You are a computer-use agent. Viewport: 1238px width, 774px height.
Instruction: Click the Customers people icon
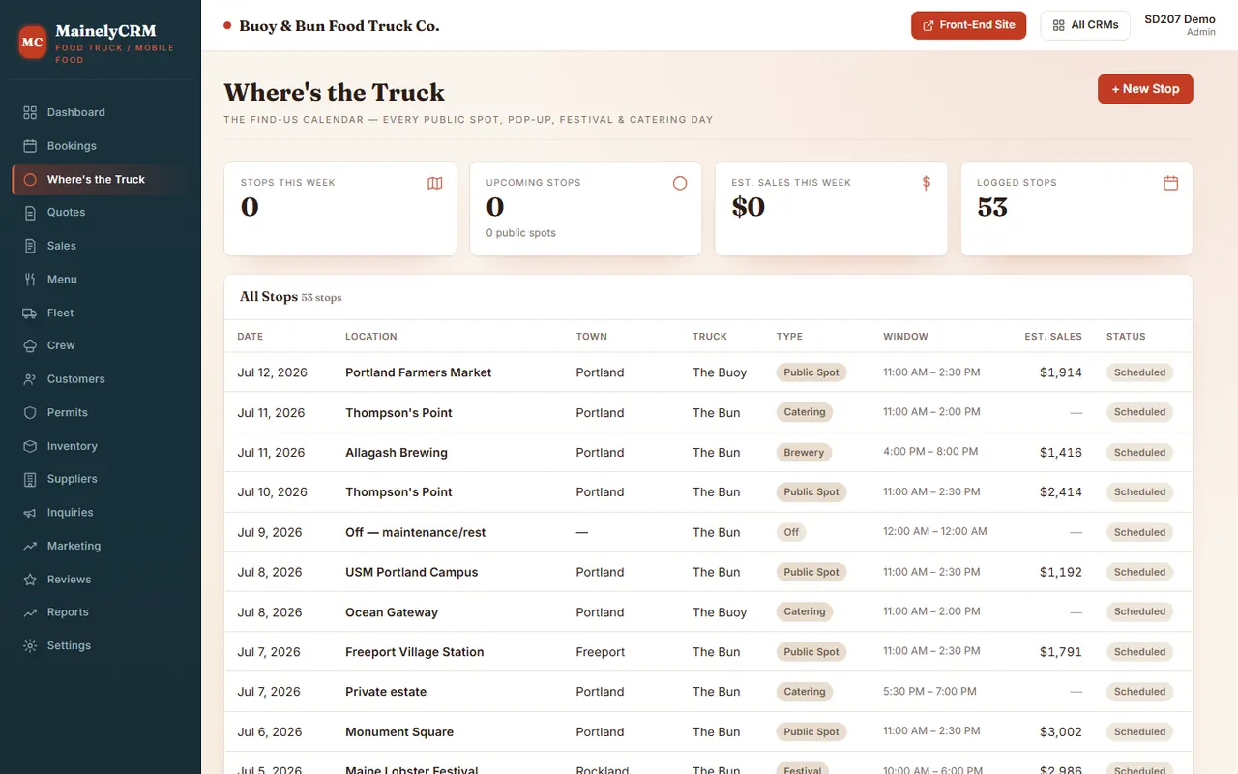[30, 379]
